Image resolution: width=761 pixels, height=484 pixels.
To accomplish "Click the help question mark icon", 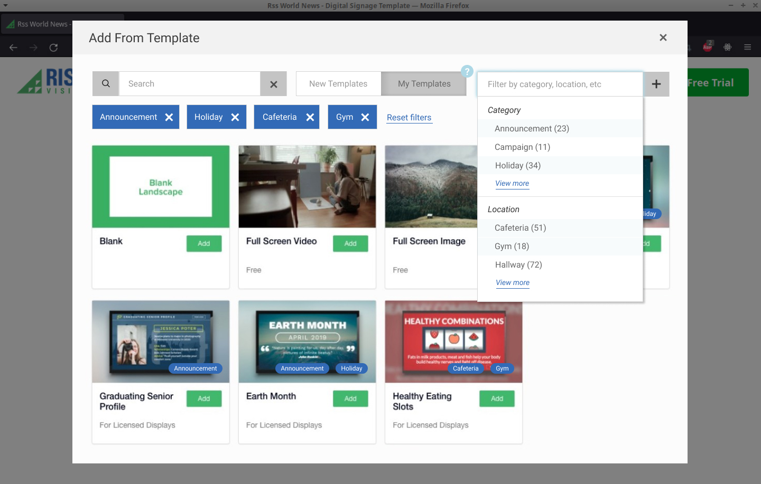I will click(467, 71).
